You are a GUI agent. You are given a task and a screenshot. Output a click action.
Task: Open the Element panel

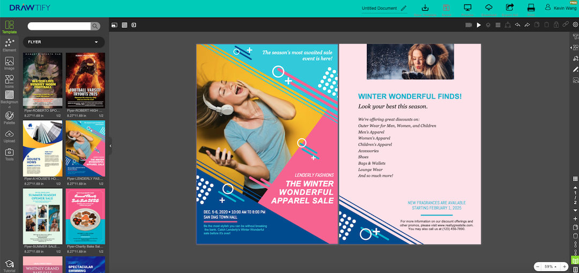tap(9, 46)
